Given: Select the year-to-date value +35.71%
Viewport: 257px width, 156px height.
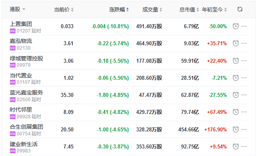Looking at the screenshot, I should coord(217,43).
